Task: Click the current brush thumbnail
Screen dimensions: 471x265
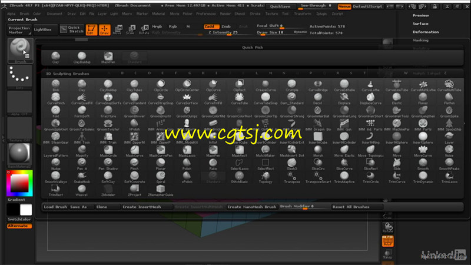Action: coord(20,51)
